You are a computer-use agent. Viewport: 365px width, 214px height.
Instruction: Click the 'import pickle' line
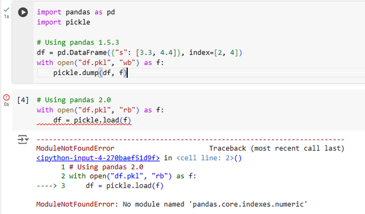click(x=64, y=22)
